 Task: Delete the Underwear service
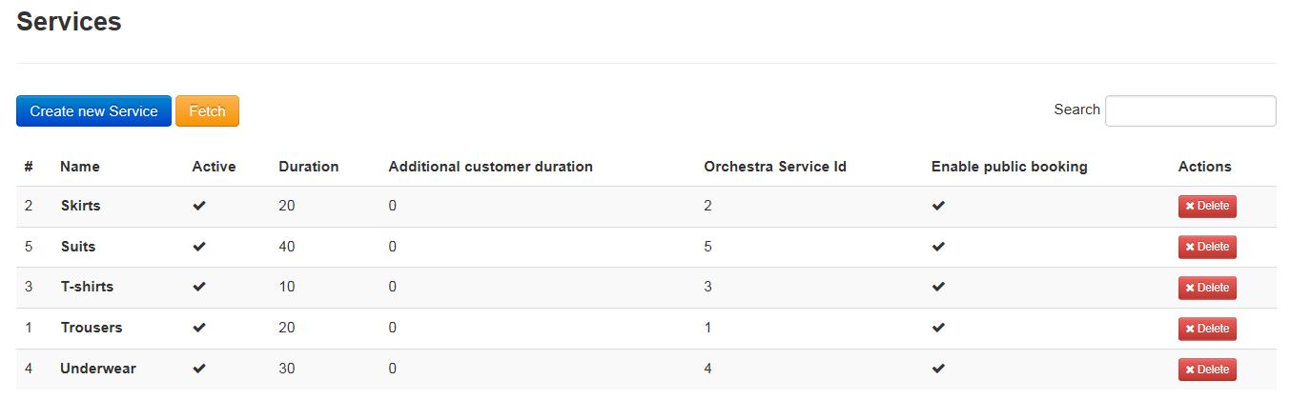point(1207,370)
